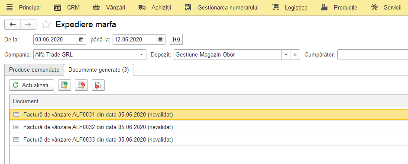
Task: Click the period selection button beside dates
Action: click(176, 40)
